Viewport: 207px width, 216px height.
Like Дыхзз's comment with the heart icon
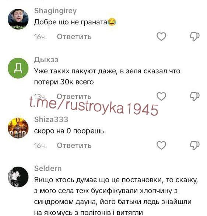point(161,96)
